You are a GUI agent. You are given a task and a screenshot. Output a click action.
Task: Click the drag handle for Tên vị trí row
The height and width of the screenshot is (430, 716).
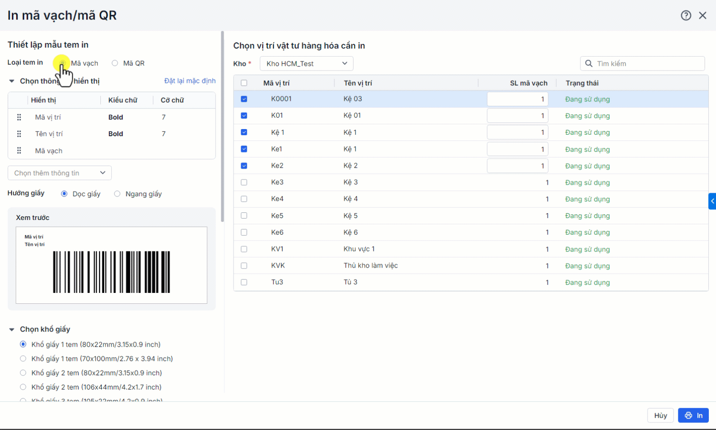(19, 134)
